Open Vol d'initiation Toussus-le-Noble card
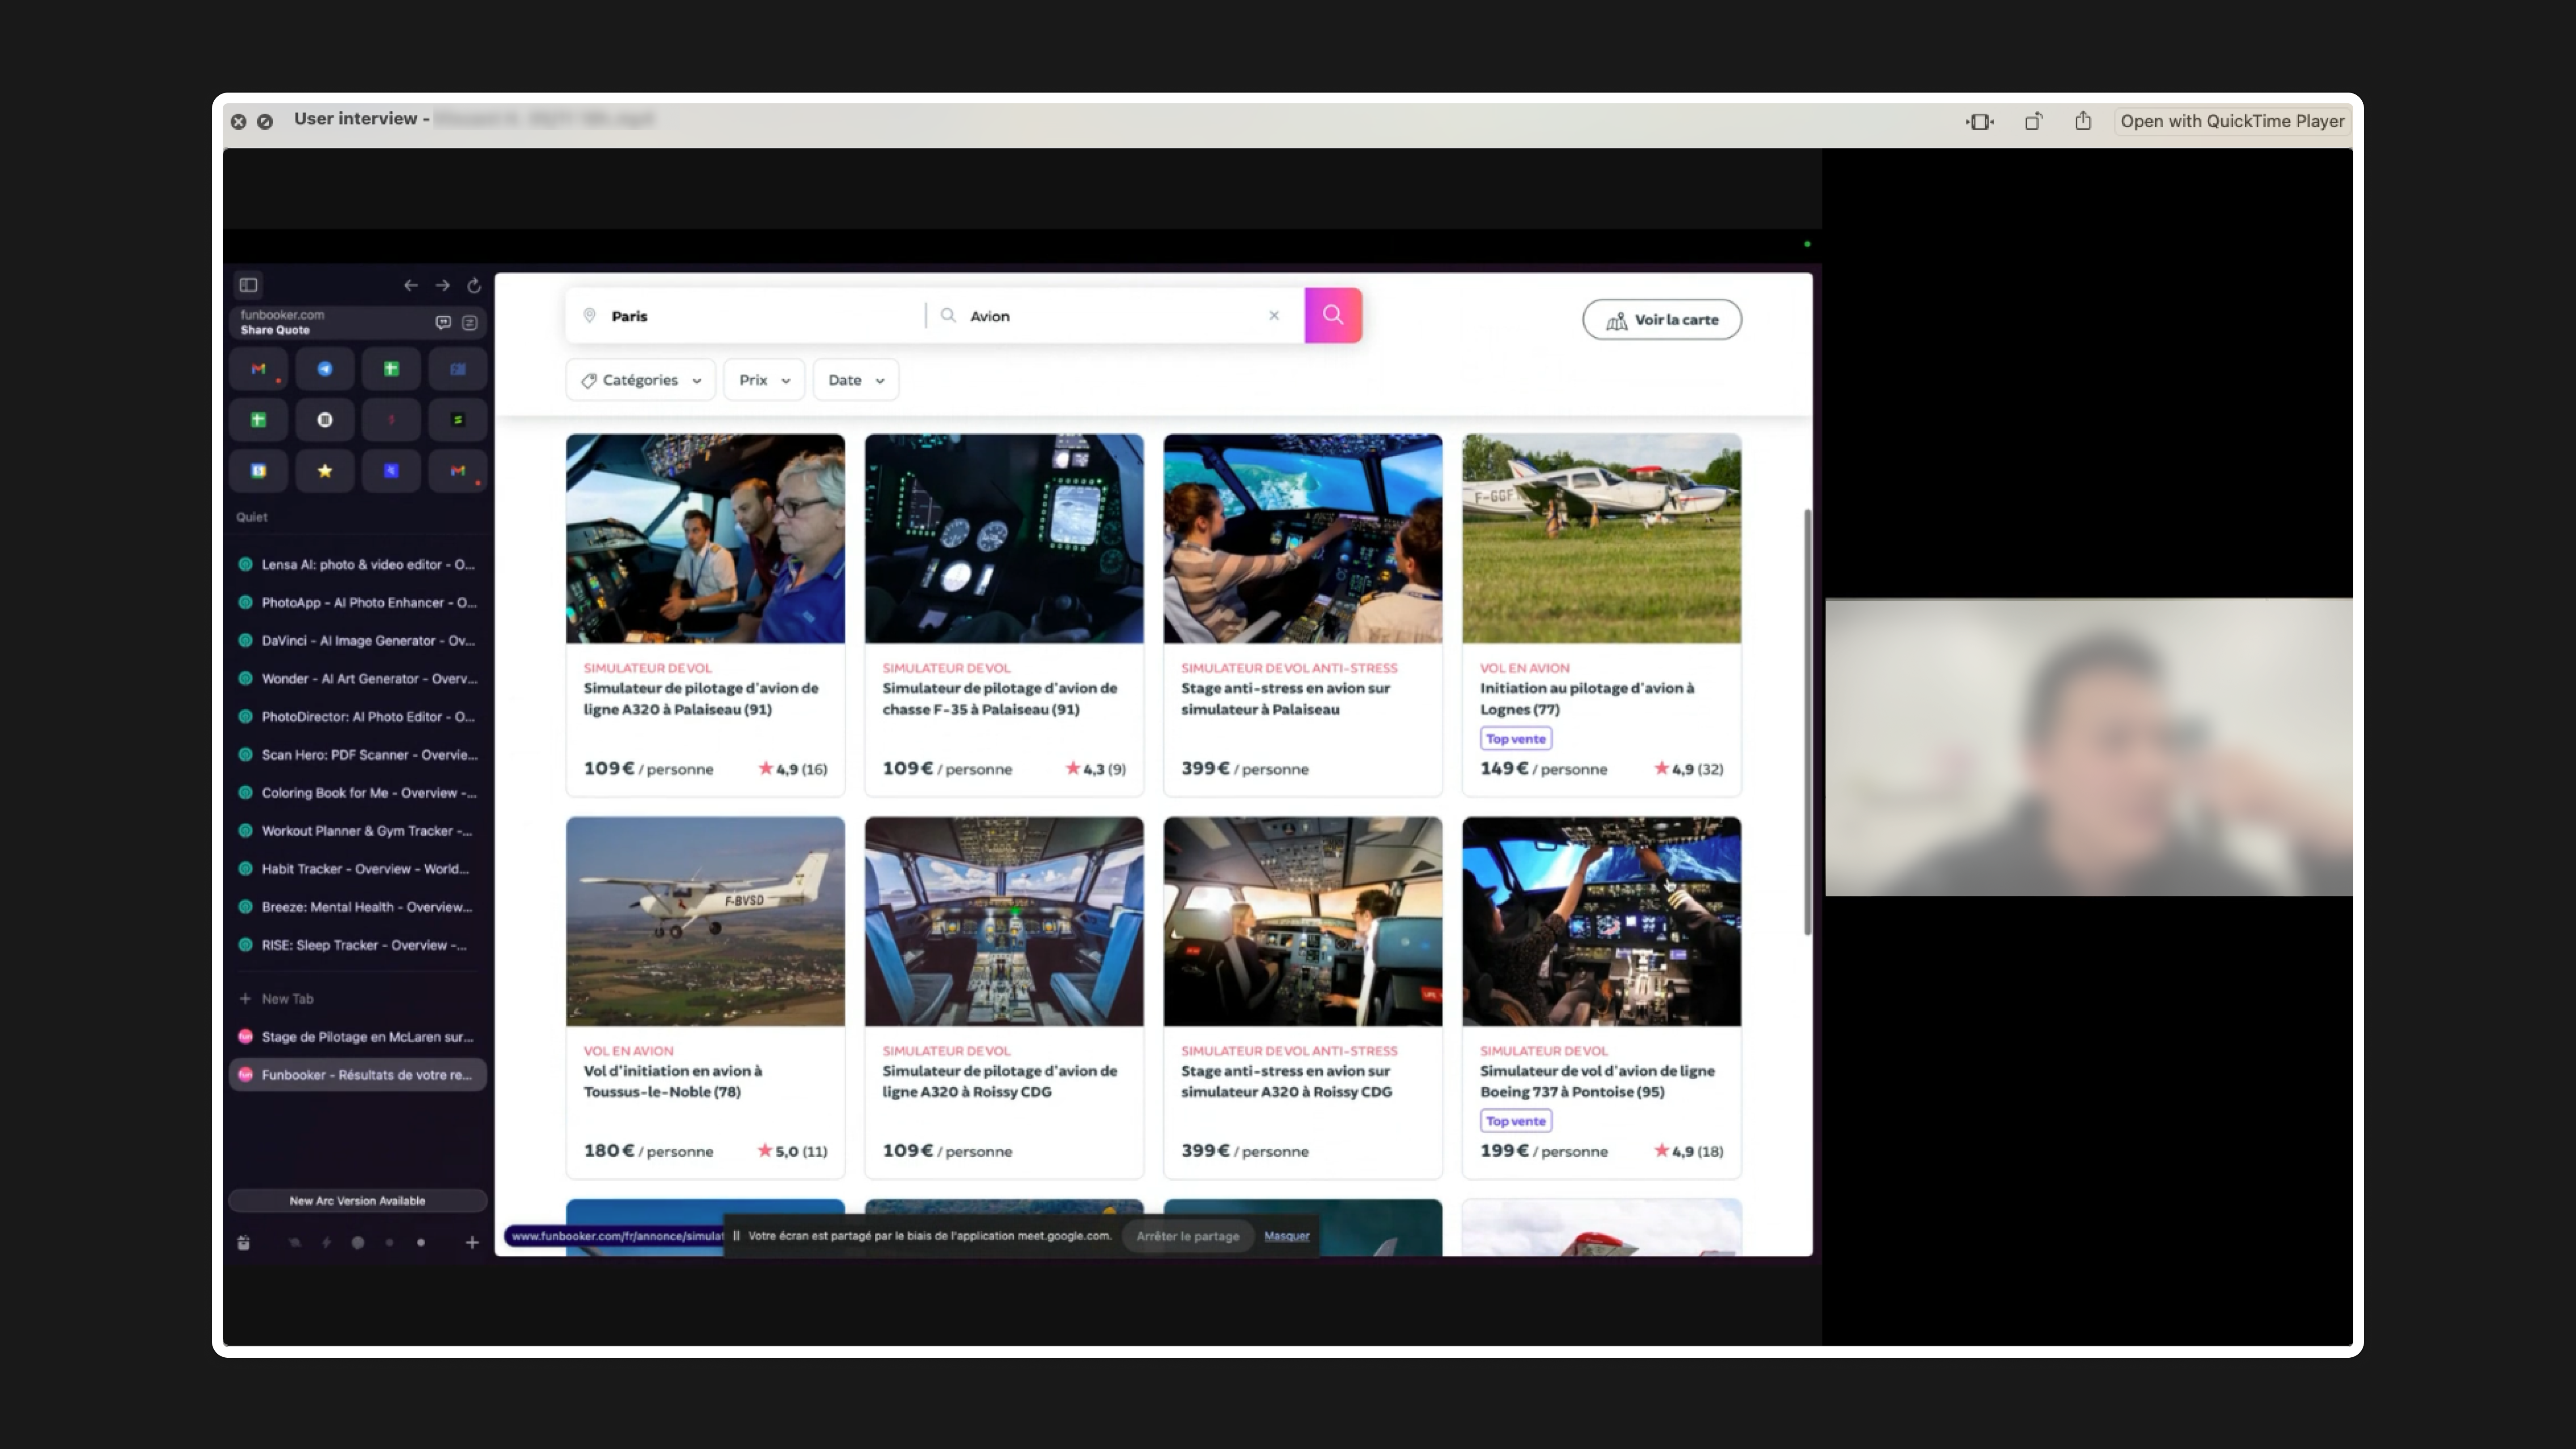The height and width of the screenshot is (1449, 2576). (705, 998)
